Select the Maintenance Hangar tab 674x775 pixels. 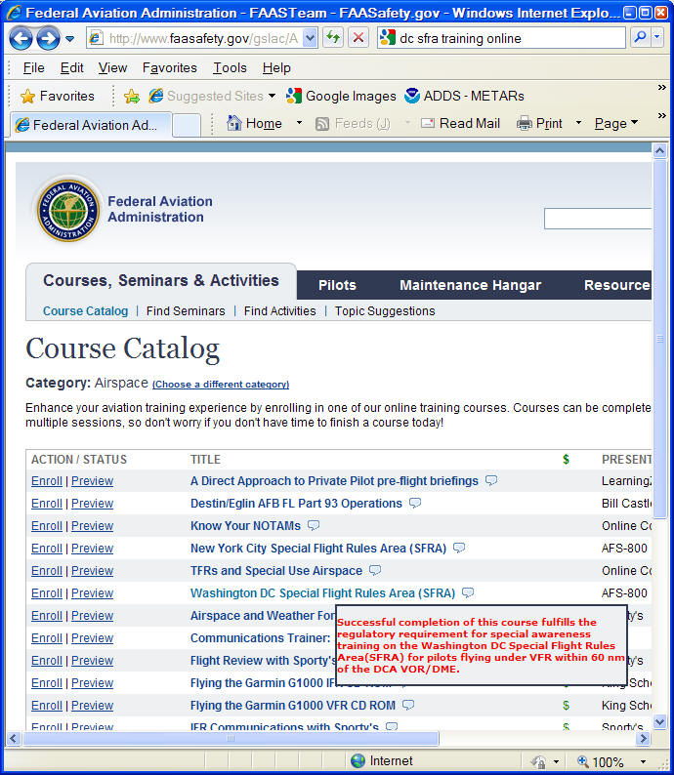[x=470, y=285]
